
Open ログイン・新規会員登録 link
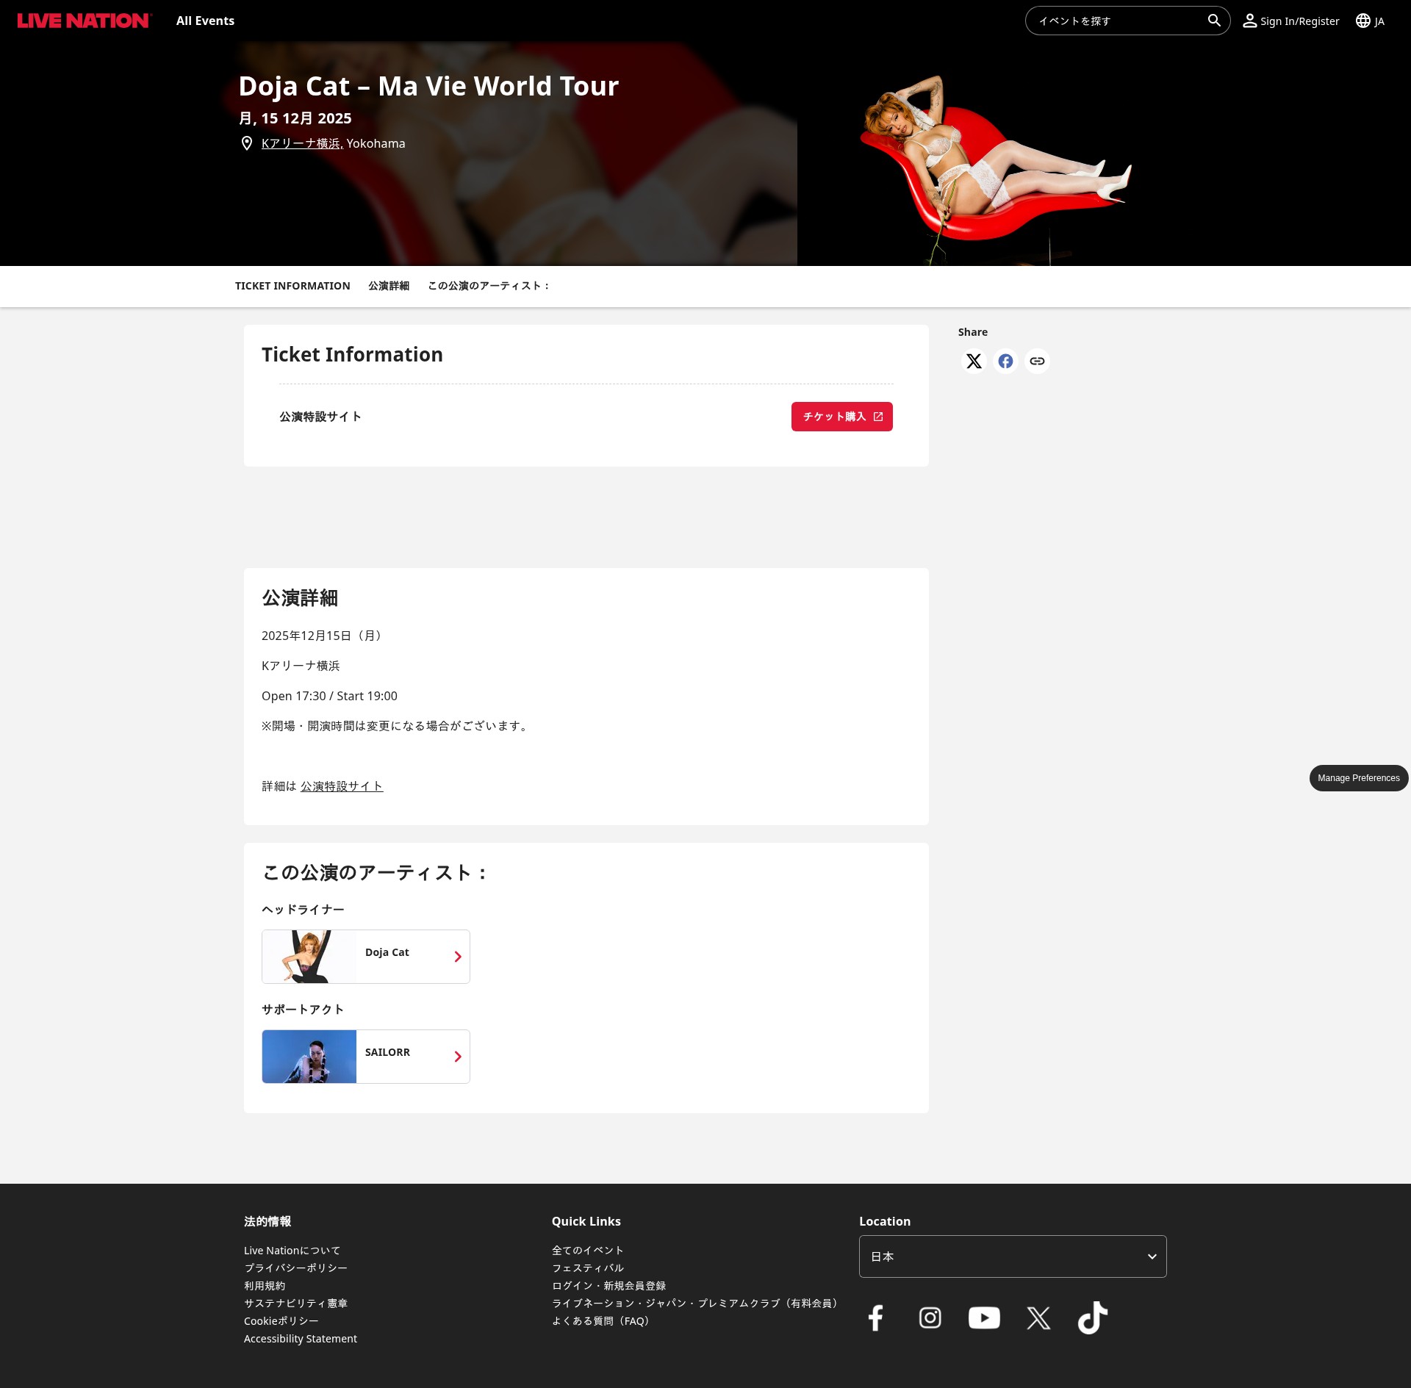[608, 1286]
